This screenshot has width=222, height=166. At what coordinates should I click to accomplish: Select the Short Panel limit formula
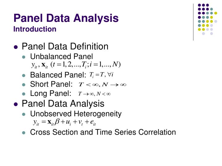pos(103,85)
